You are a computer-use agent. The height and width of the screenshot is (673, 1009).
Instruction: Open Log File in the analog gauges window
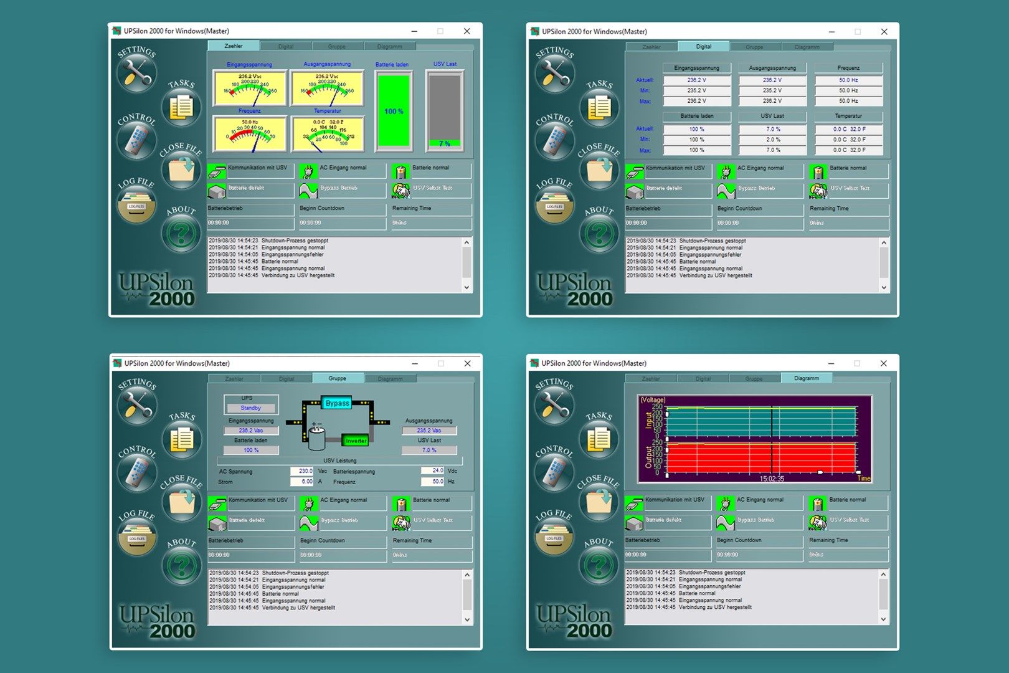point(136,206)
